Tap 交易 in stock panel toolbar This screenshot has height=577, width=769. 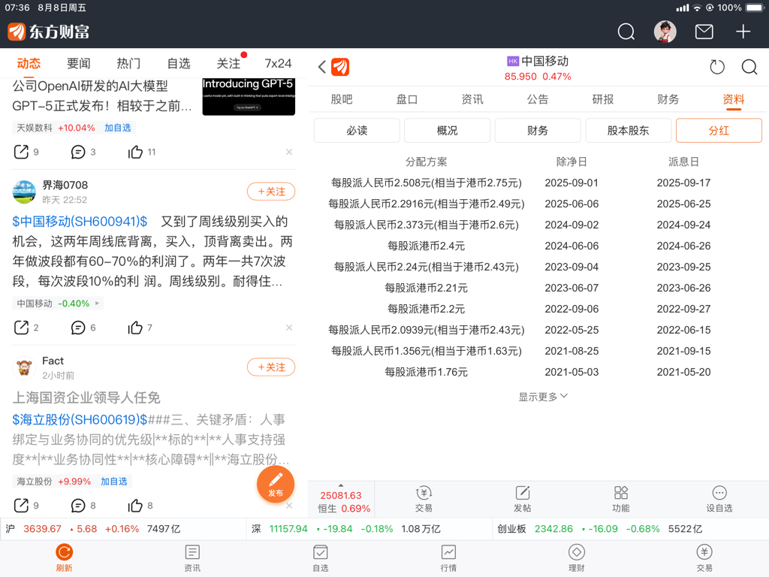[x=424, y=499]
